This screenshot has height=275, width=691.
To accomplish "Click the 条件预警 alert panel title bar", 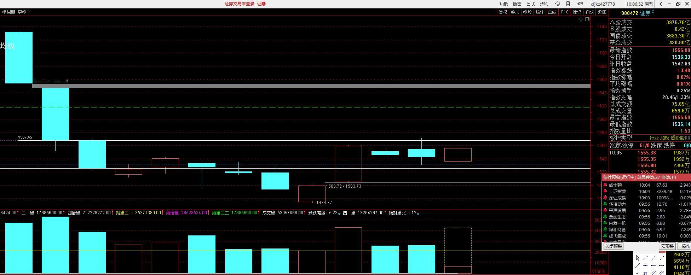I will (646, 177).
